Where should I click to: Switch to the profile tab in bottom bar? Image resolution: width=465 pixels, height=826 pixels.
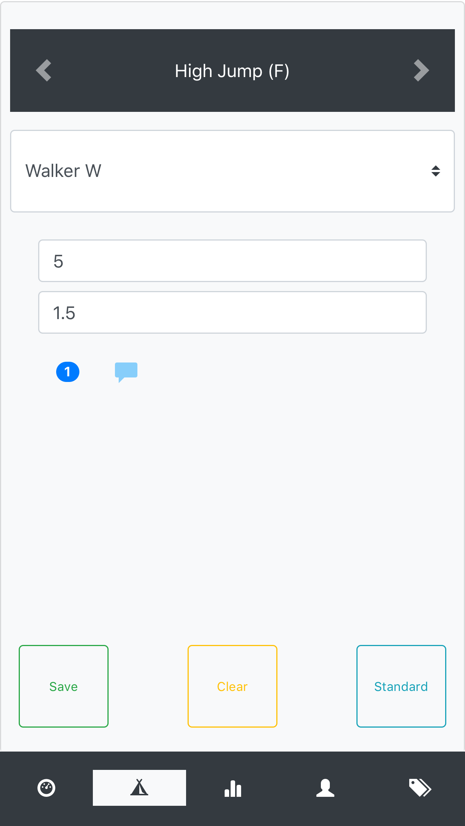325,788
